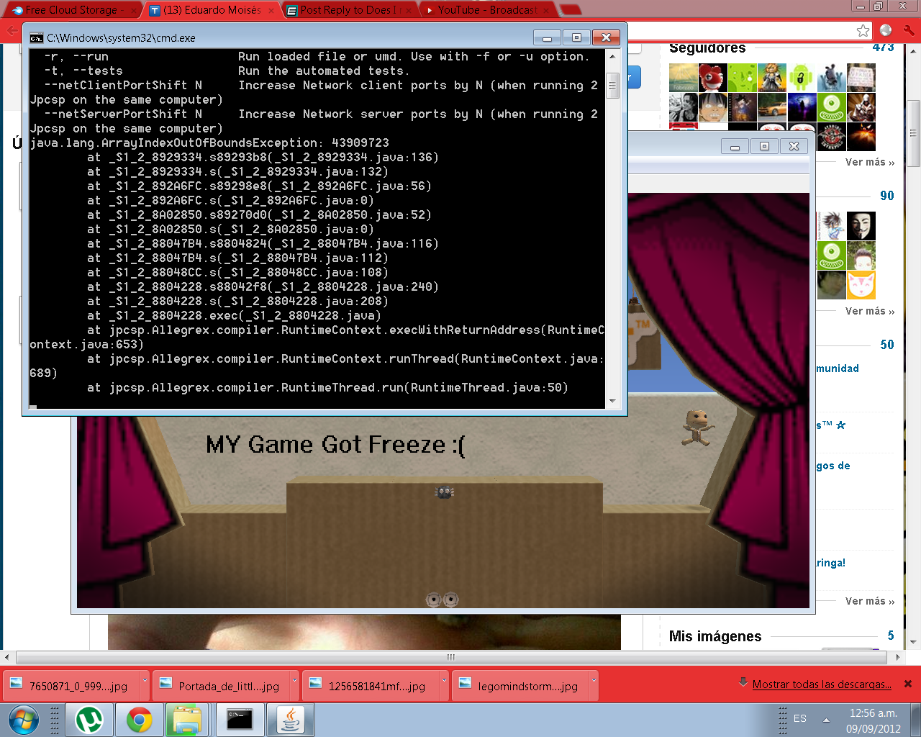The image size is (921, 737).
Task: Click the Windows Start button
Action: pyautogui.click(x=23, y=720)
